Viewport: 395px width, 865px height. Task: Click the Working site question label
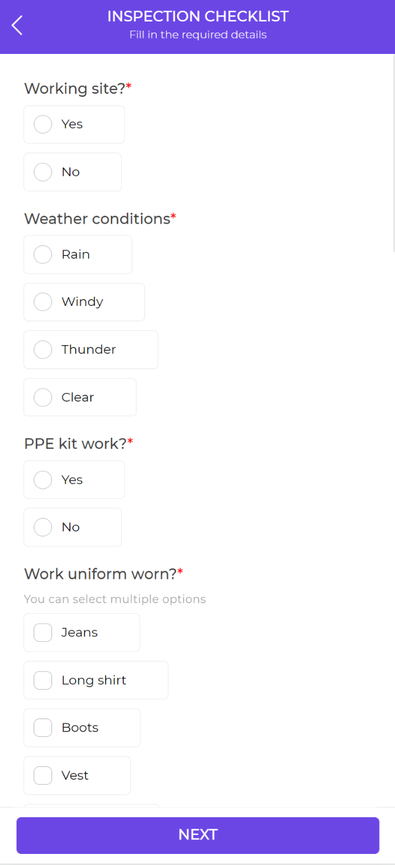(75, 89)
